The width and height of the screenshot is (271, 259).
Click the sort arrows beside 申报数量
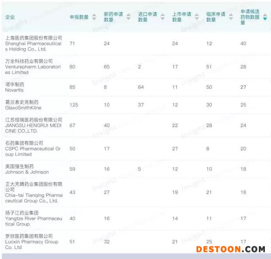(94, 17)
